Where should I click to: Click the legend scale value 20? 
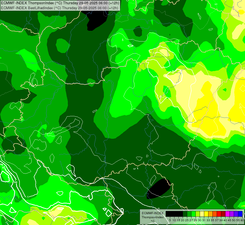(182, 220)
